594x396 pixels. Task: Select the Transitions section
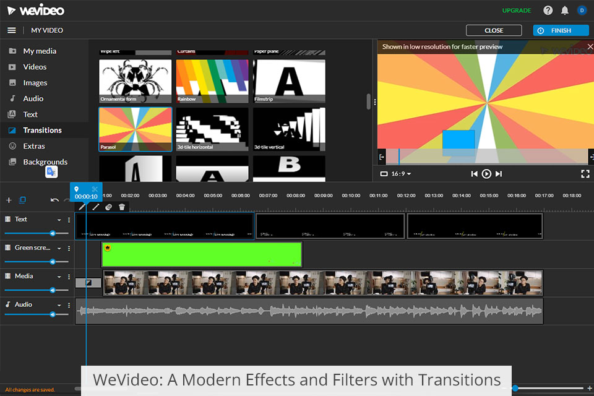pyautogui.click(x=42, y=131)
